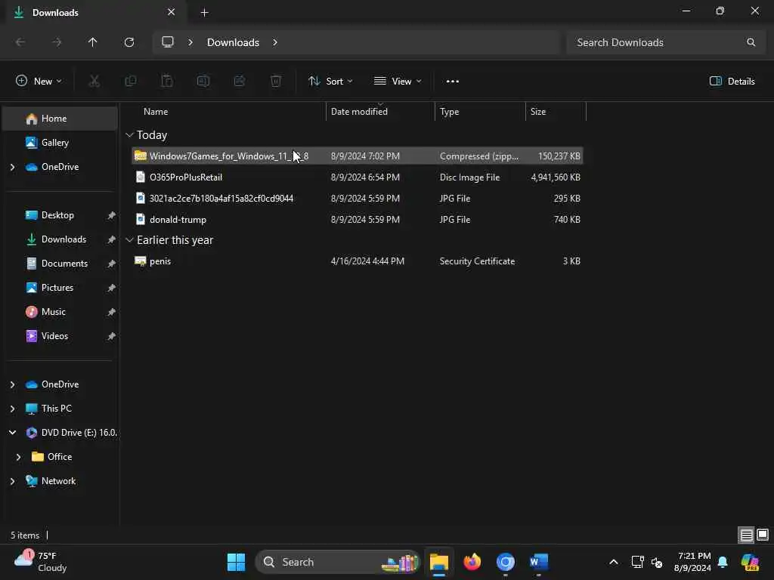Refresh the Downloads folder

[x=129, y=42]
